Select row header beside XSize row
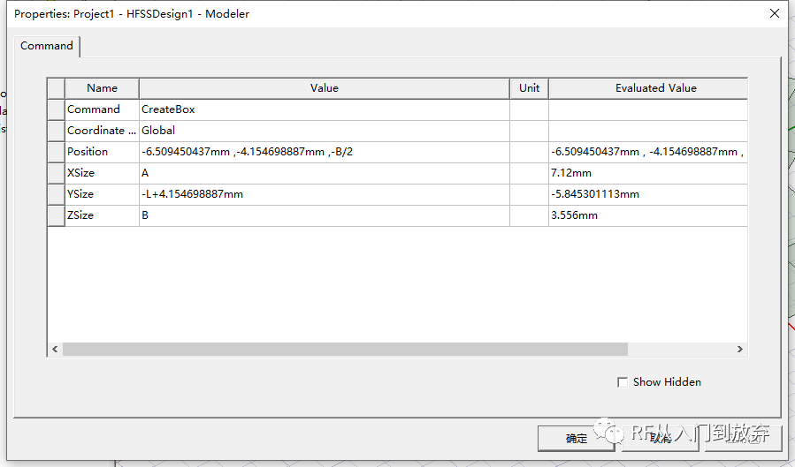This screenshot has width=795, height=467. click(56, 174)
